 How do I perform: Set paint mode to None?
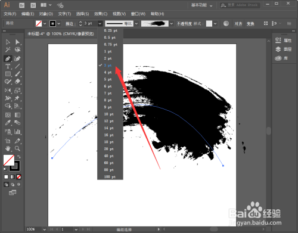click(18, 176)
